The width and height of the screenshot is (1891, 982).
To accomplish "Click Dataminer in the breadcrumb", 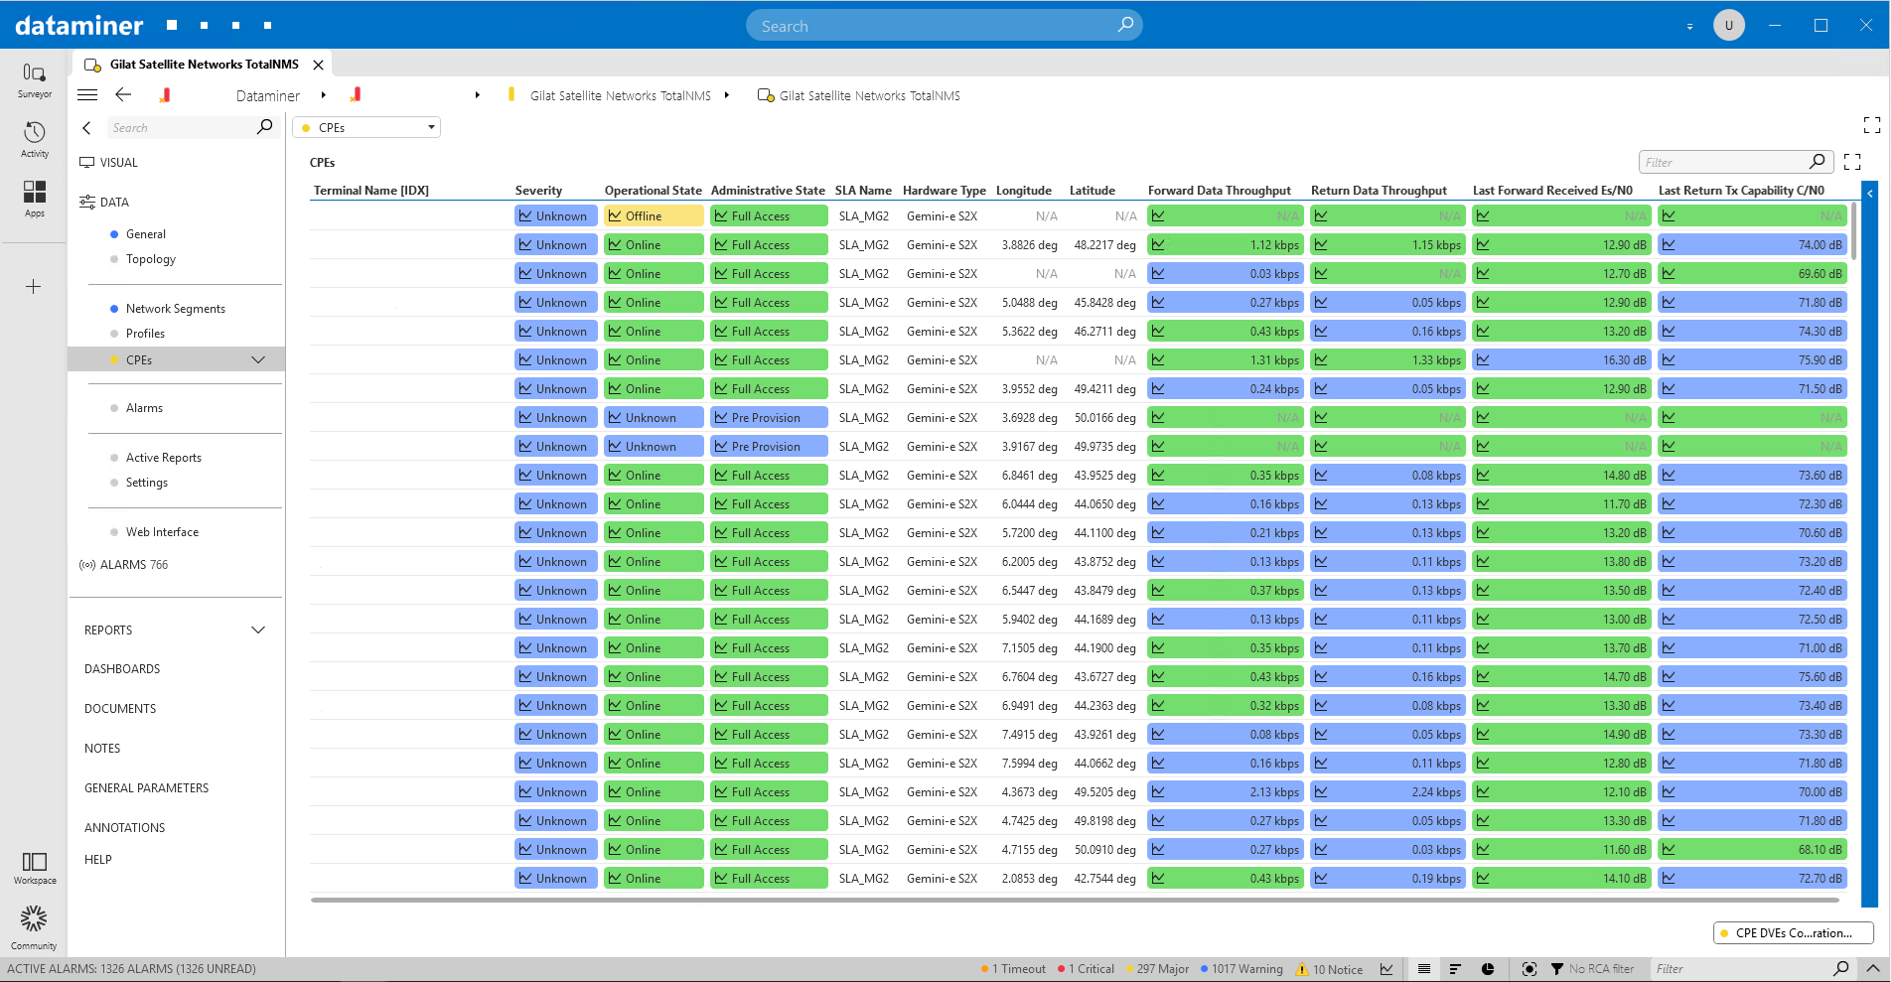I will click(268, 95).
